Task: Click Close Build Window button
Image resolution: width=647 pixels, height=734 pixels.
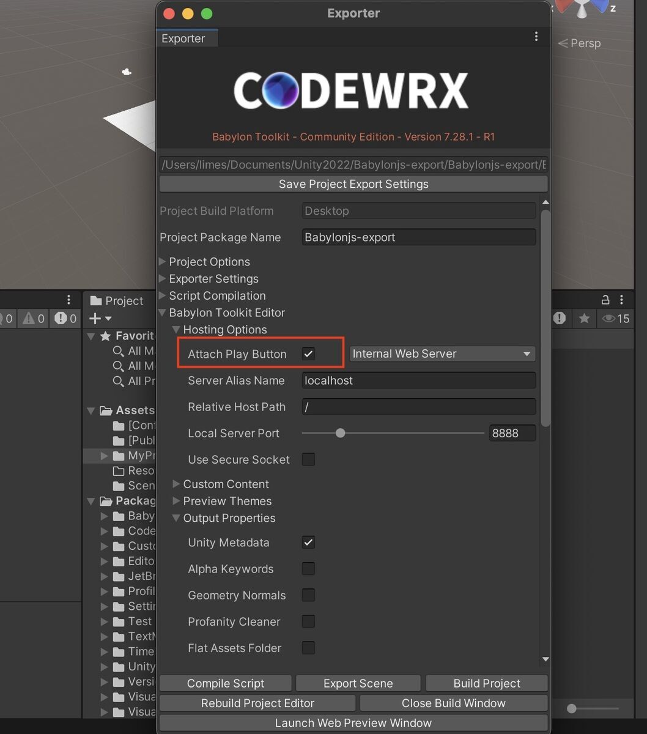Action: [454, 703]
